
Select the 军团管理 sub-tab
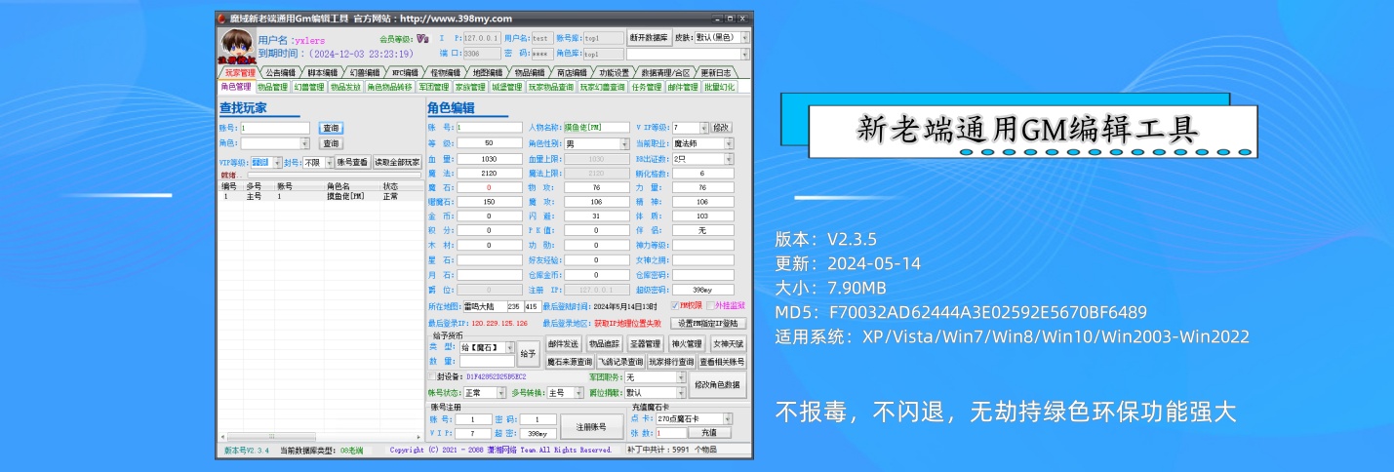pyautogui.click(x=434, y=87)
